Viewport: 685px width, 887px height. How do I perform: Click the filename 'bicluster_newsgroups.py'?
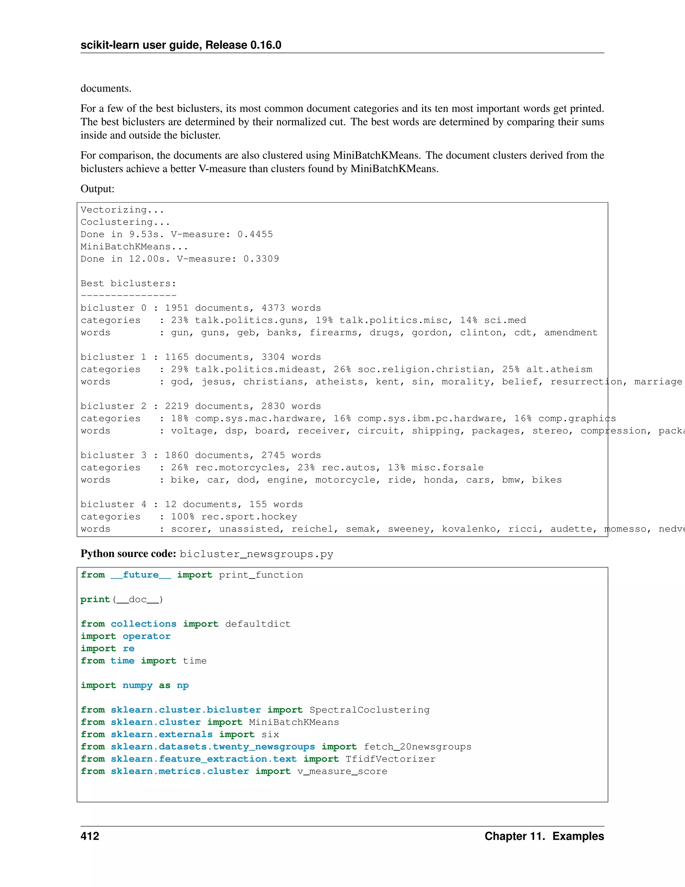(257, 554)
